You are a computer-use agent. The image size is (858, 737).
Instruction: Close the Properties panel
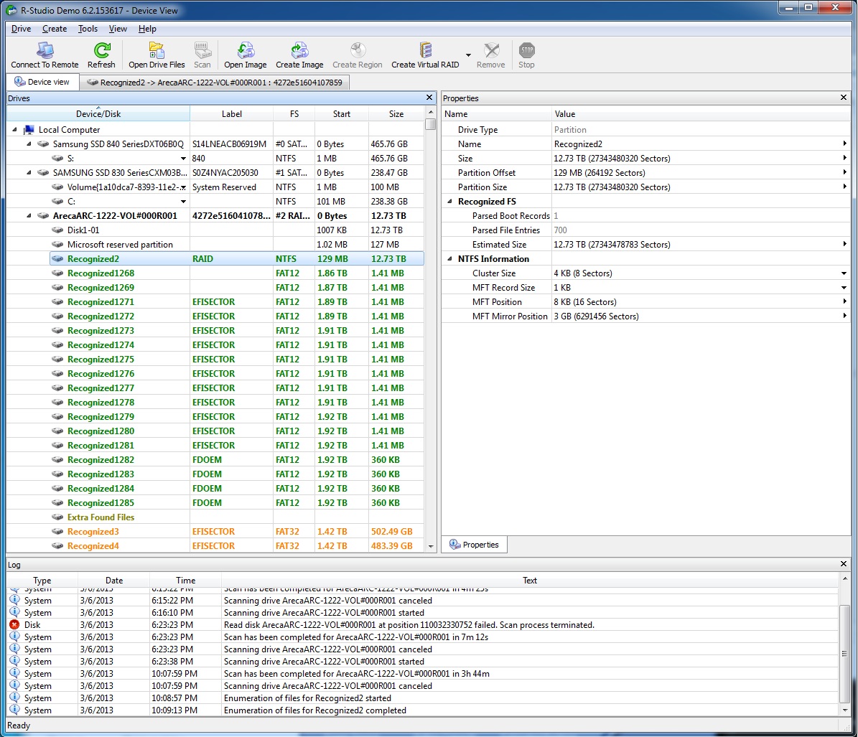[843, 98]
